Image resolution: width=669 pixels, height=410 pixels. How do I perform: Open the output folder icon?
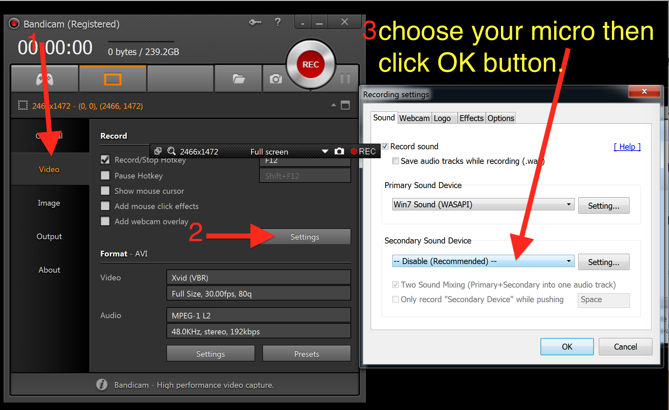point(239,79)
